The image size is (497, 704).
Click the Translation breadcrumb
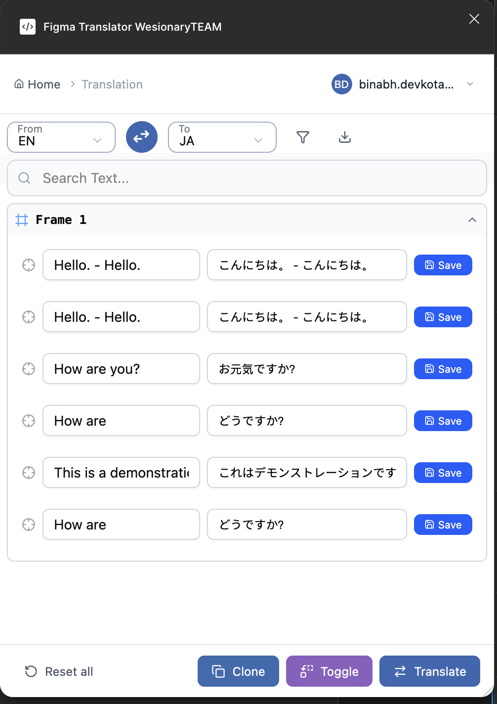point(112,84)
